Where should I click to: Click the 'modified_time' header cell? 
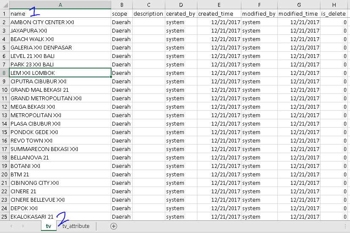(x=298, y=14)
